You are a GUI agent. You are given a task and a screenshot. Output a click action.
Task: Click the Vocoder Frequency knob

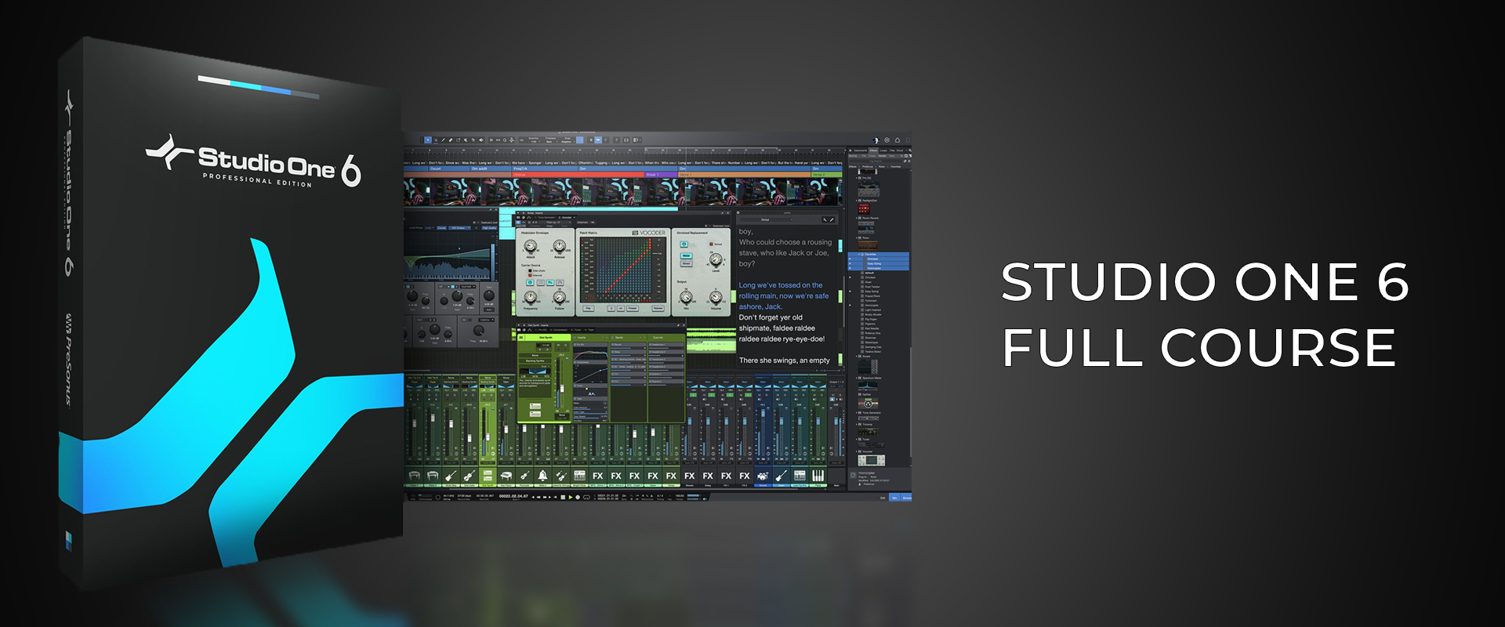tap(531, 298)
